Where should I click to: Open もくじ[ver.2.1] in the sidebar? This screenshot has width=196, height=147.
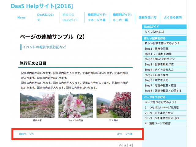tap(155, 32)
